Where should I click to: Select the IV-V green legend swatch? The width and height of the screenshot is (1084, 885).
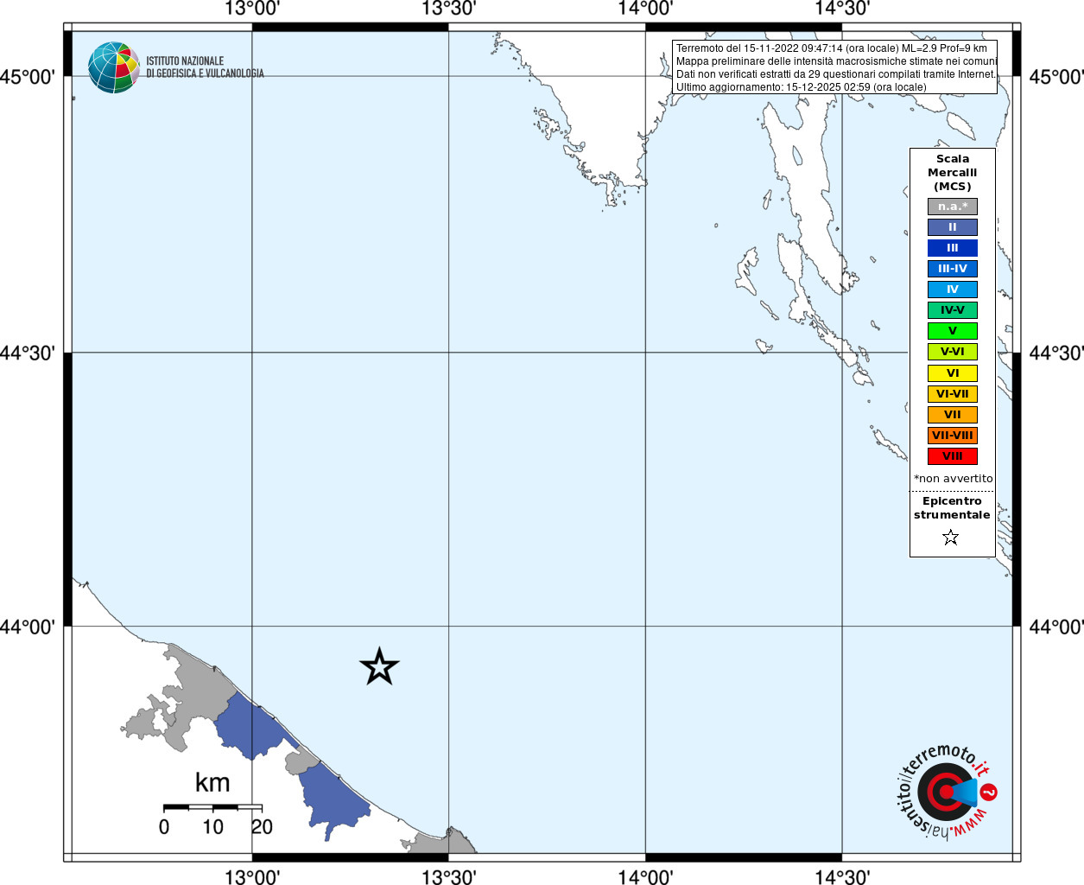(x=953, y=310)
